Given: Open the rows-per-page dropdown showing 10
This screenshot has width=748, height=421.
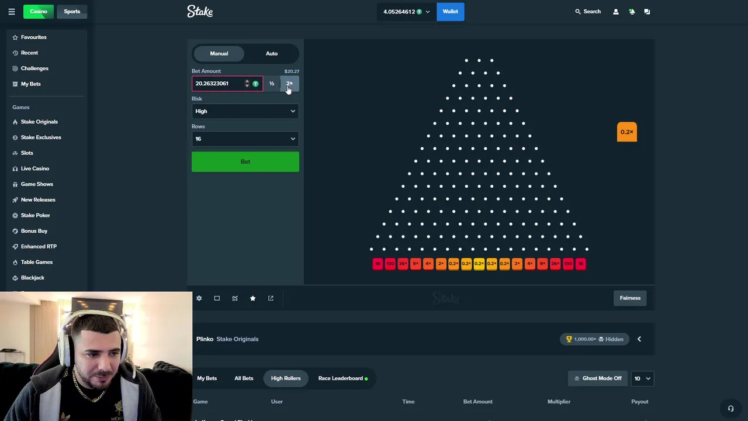Looking at the screenshot, I should pyautogui.click(x=642, y=378).
